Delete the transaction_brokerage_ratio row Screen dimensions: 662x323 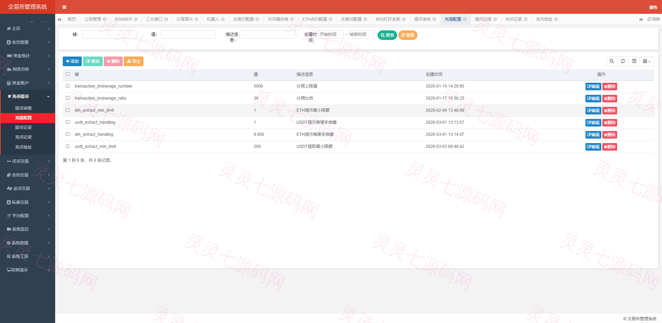[610, 99]
